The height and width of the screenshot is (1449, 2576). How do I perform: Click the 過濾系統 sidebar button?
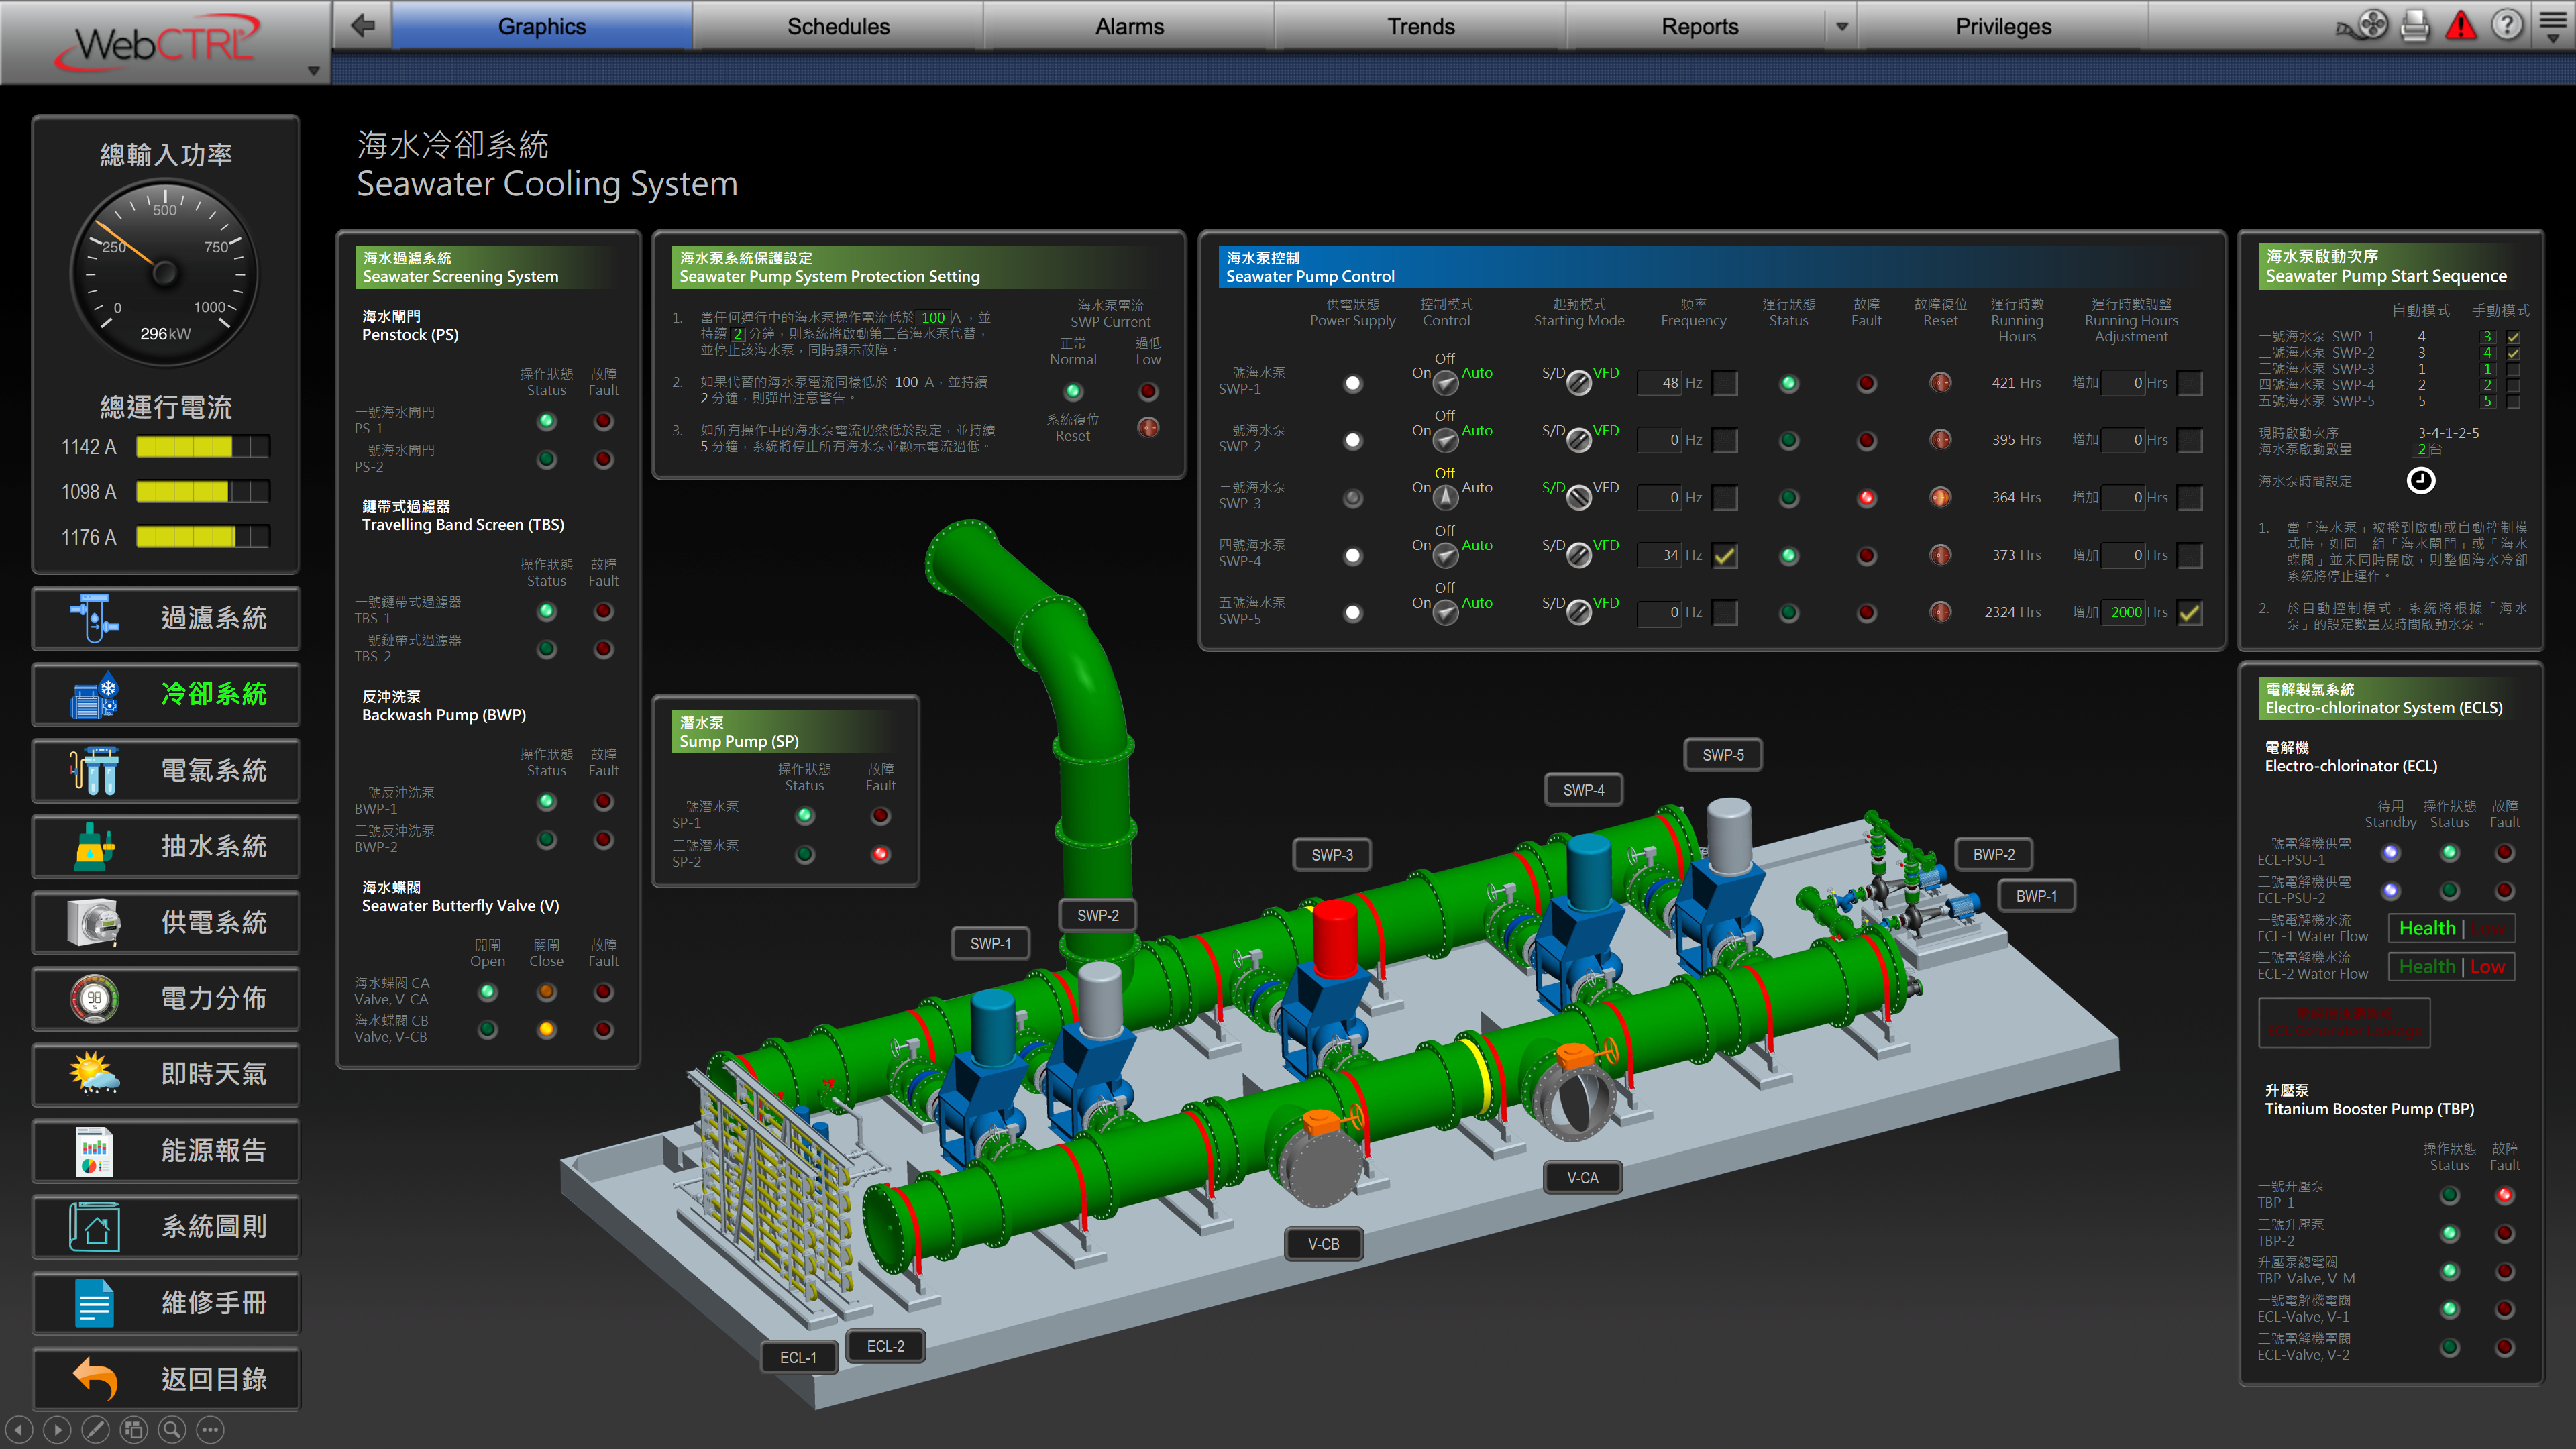pyautogui.click(x=166, y=618)
